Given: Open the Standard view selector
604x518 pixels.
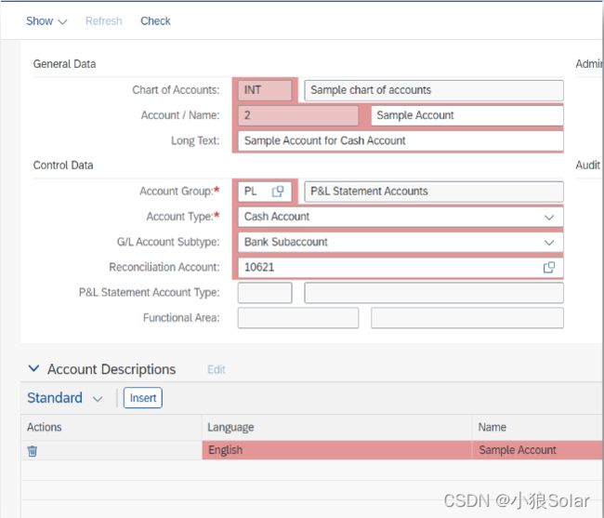Looking at the screenshot, I should pyautogui.click(x=64, y=398).
